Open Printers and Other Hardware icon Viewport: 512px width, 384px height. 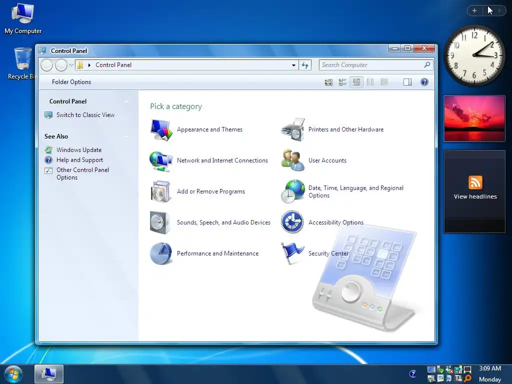(x=293, y=129)
